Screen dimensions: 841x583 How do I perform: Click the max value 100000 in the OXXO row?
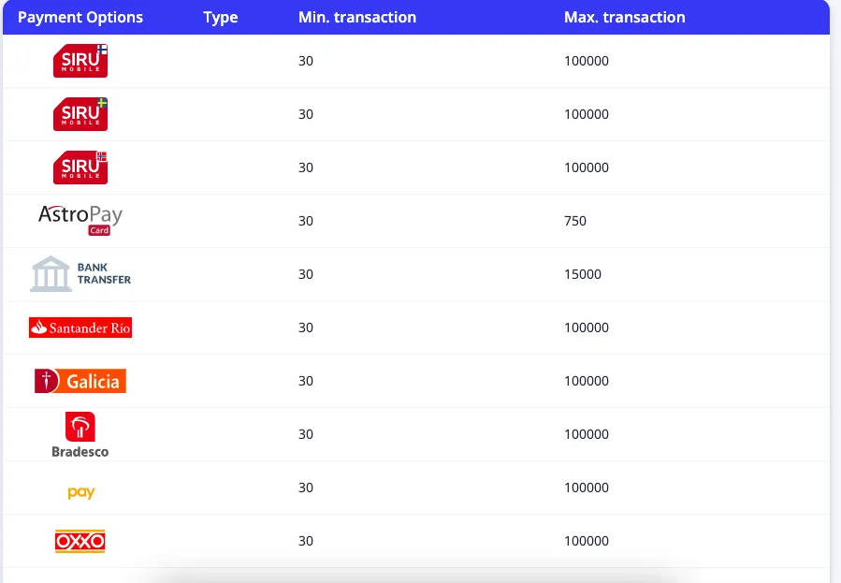[587, 541]
